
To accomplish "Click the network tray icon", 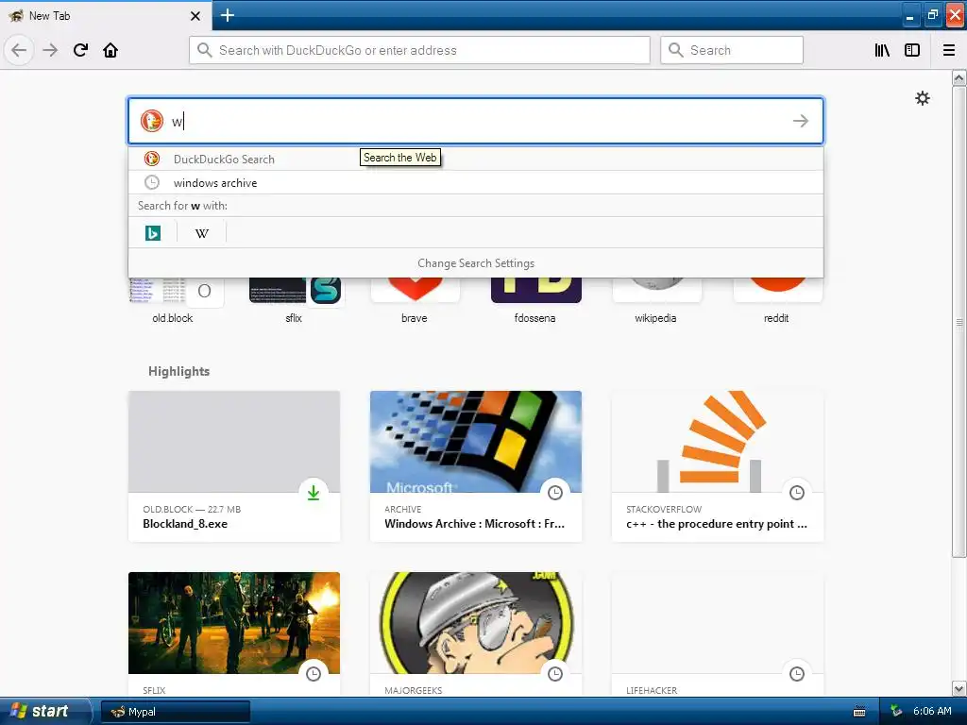I will pyautogui.click(x=896, y=712).
